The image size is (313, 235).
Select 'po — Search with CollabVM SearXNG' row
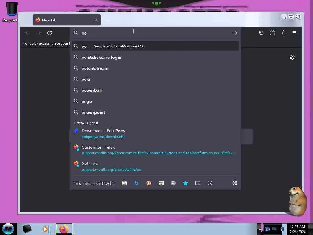pyautogui.click(x=155, y=46)
